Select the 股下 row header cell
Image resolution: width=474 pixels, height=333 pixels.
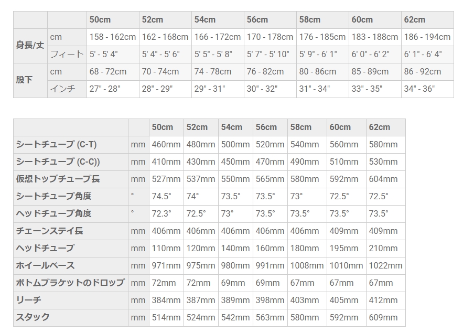tap(24, 80)
